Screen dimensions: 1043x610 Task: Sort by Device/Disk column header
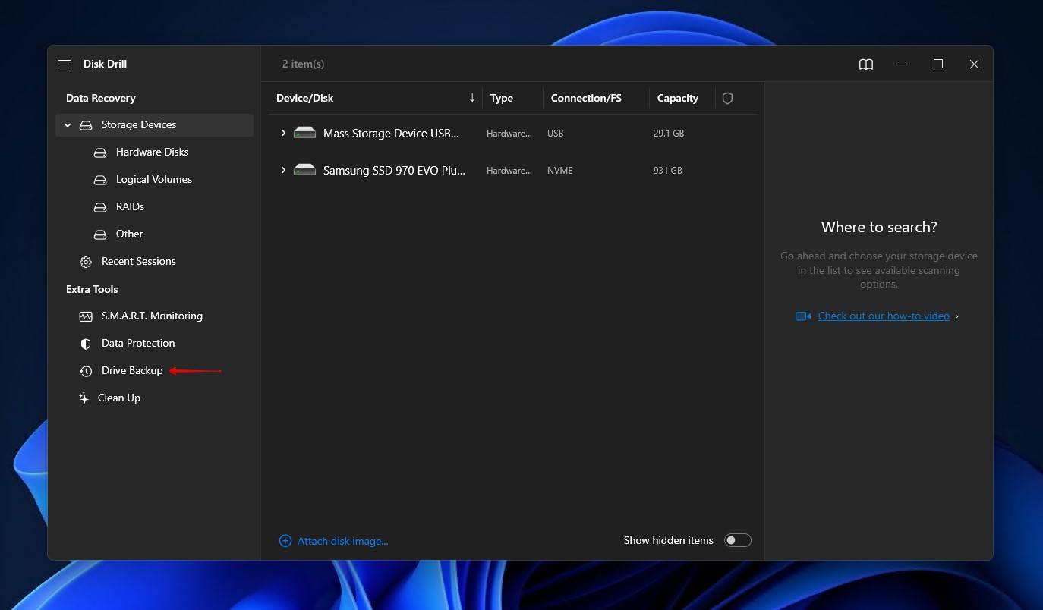point(305,98)
